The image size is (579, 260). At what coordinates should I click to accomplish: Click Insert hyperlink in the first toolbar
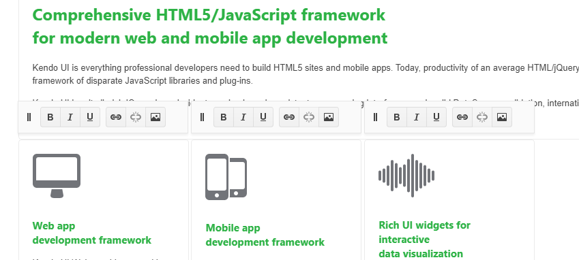[x=116, y=117]
